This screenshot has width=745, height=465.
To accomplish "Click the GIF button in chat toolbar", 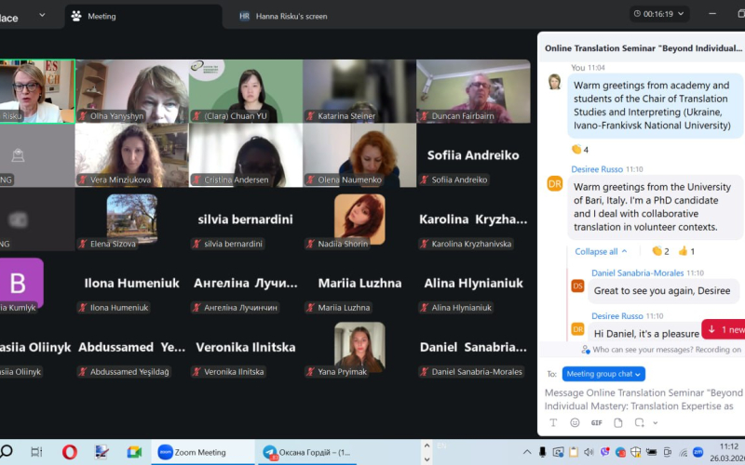I will pos(596,422).
